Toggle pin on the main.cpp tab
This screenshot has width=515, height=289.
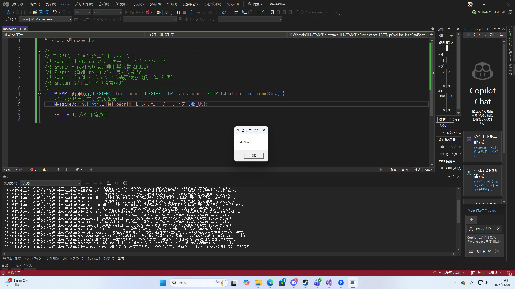[x=20, y=29]
